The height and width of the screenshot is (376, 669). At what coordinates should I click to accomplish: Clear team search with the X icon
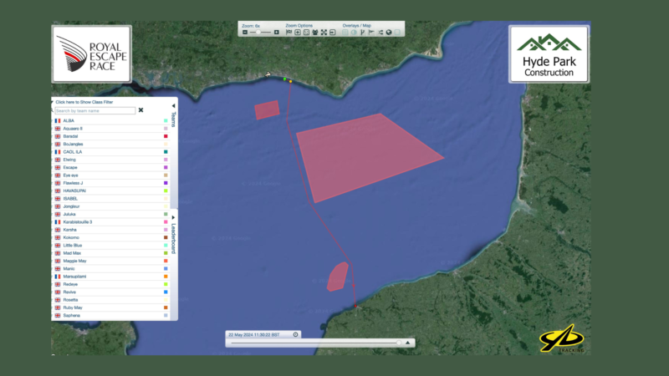pyautogui.click(x=140, y=109)
